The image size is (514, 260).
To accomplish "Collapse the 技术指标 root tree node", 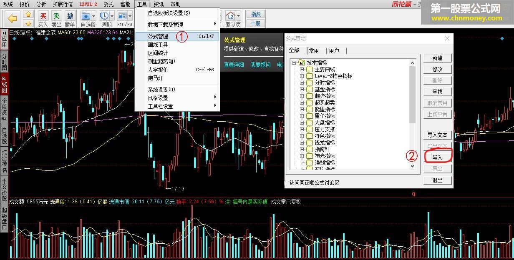I will pyautogui.click(x=295, y=62).
